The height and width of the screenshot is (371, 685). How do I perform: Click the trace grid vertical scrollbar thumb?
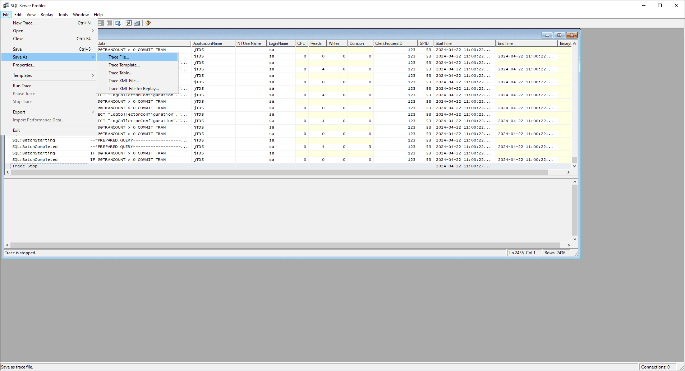click(x=575, y=160)
